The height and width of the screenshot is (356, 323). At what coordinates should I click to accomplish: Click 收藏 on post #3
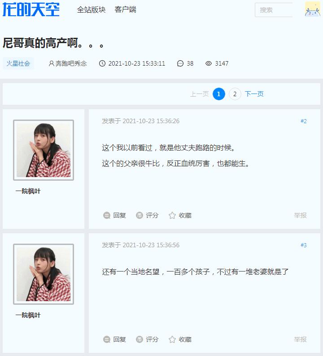click(x=185, y=339)
